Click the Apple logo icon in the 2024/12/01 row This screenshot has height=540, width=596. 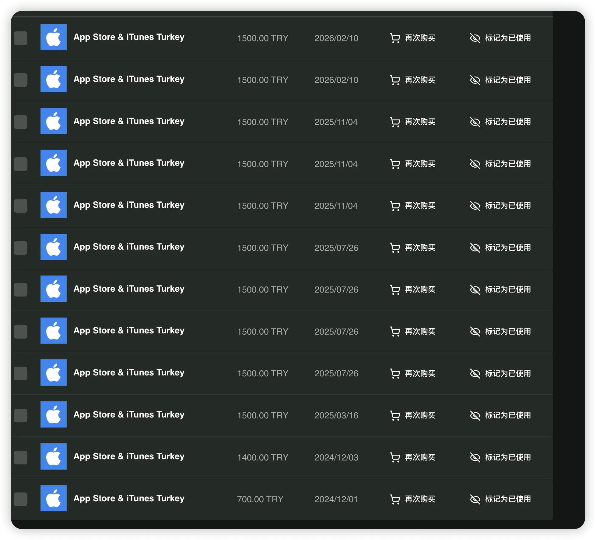pyautogui.click(x=54, y=498)
